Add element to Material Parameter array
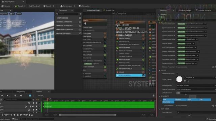Viewport: 216px width, 121px height. (213, 67)
